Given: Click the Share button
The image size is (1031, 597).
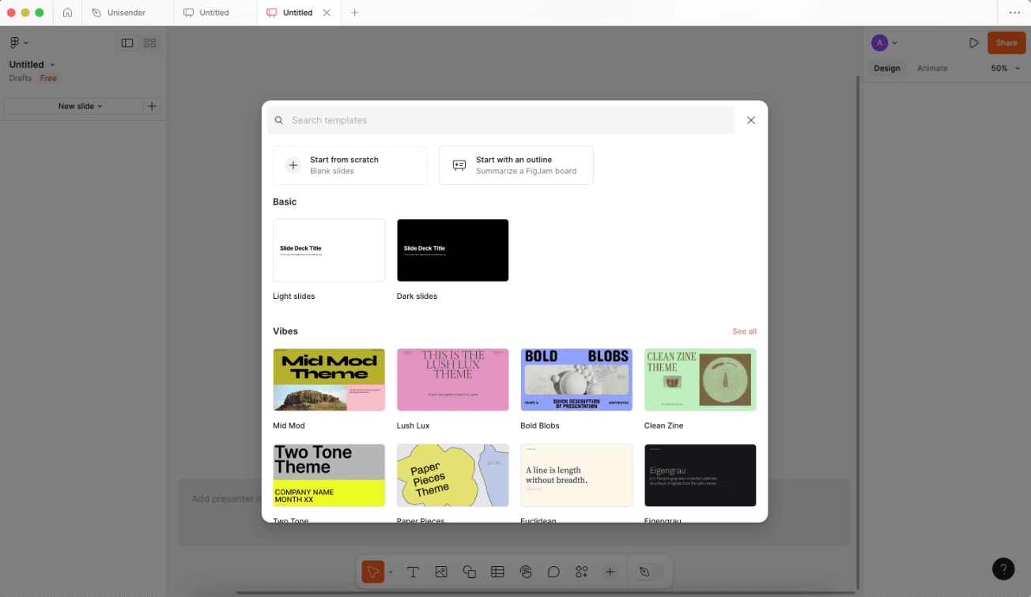Looking at the screenshot, I should point(1006,43).
